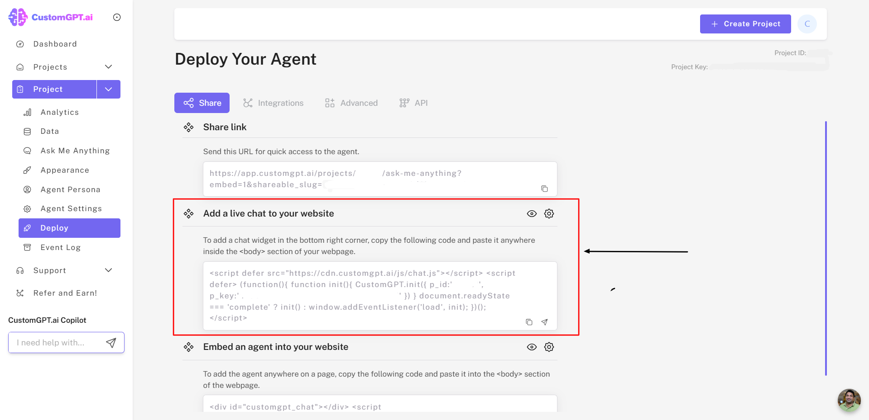
Task: Open Refer and Earn!
Action: (66, 293)
